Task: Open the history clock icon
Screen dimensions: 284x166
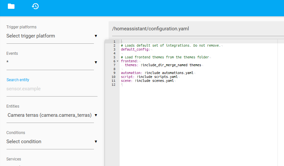Action: [35, 6]
